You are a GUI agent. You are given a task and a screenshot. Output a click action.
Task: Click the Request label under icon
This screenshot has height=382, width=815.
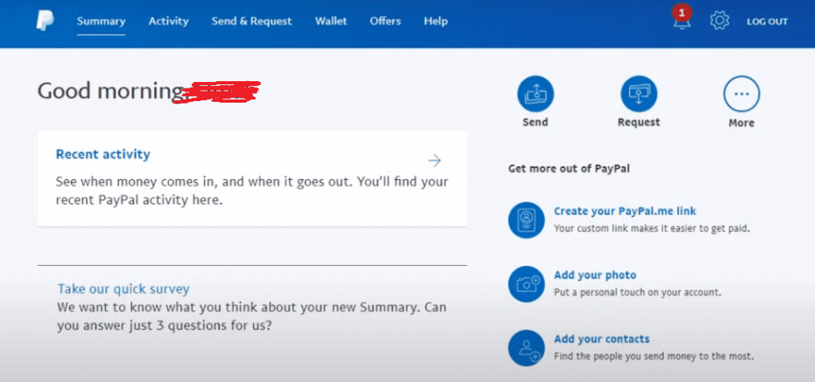coord(639,122)
